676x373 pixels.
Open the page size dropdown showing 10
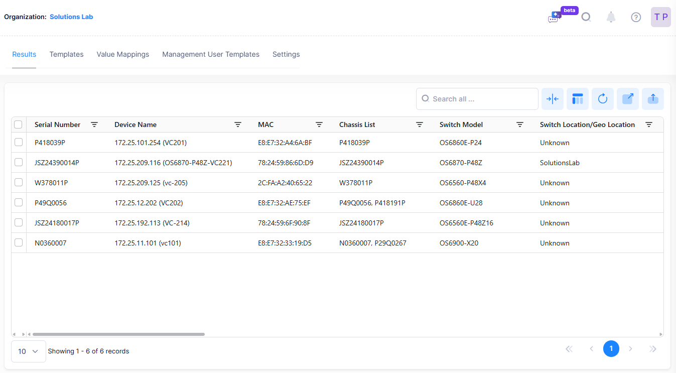pos(29,351)
